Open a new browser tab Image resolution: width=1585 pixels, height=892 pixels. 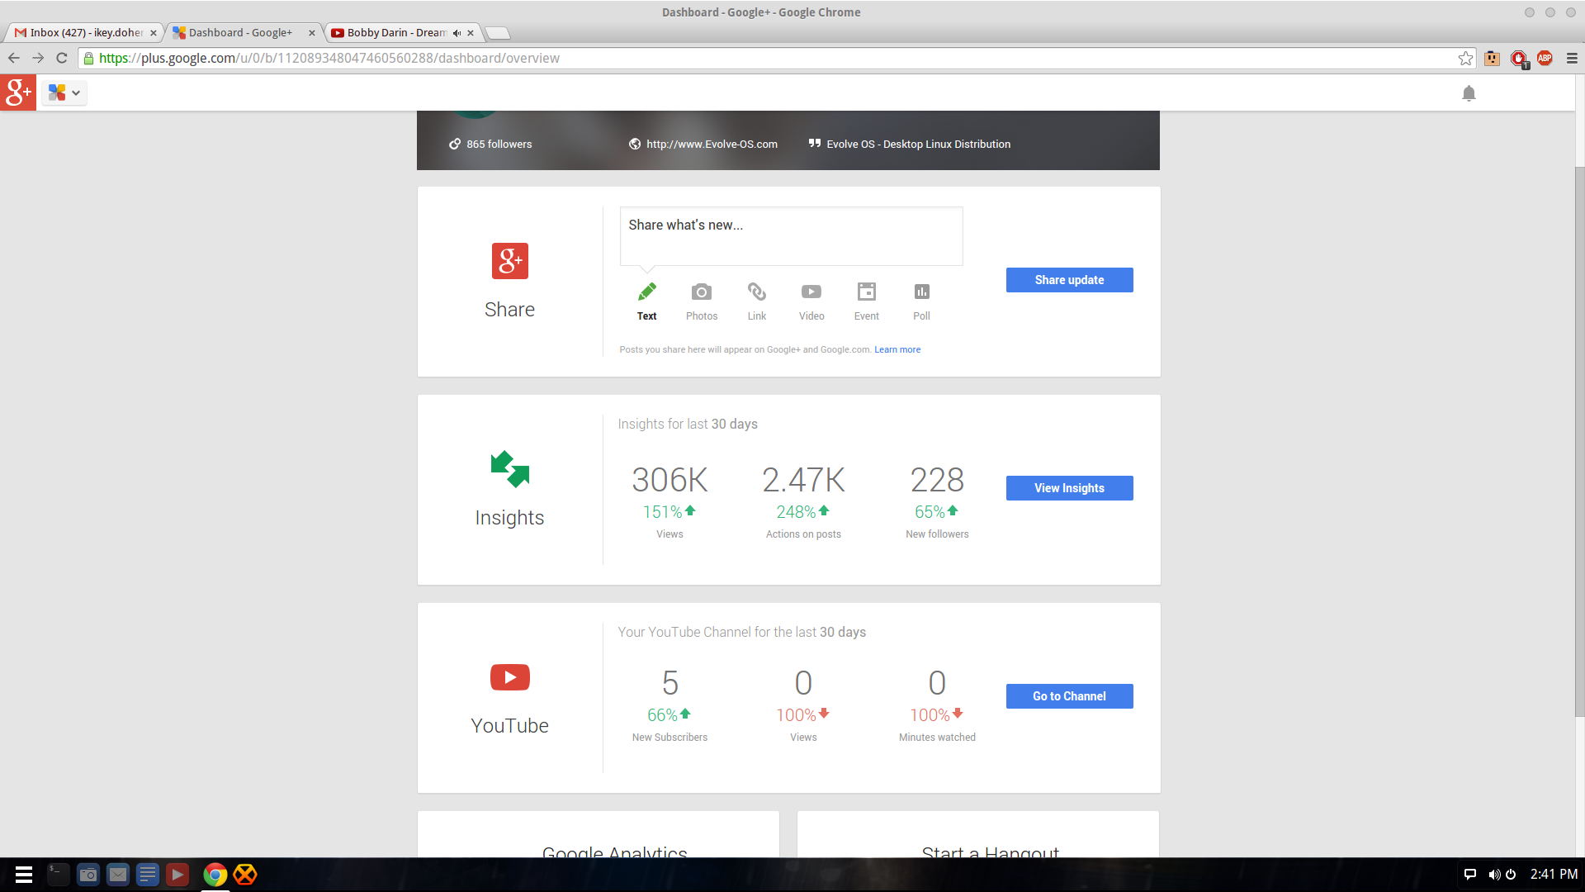(x=498, y=33)
